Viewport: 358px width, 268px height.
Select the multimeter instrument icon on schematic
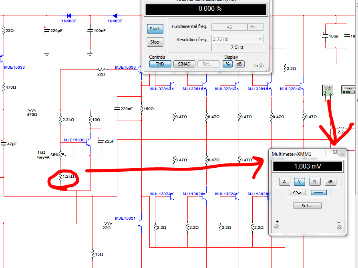click(328, 91)
